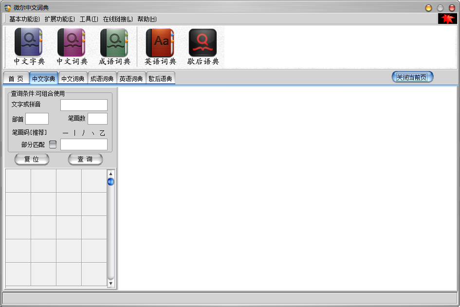Open the 基本功能(B) menu
Image resolution: width=460 pixels, height=307 pixels.
[24, 19]
